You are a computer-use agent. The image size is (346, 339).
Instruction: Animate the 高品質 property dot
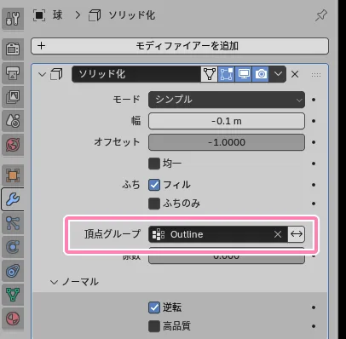pos(314,326)
